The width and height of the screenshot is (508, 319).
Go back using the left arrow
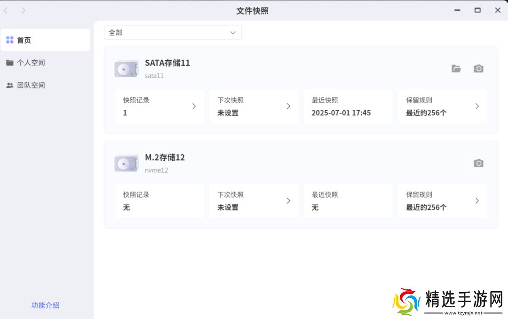(6, 10)
